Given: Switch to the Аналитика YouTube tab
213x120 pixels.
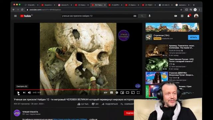Looking at the screenshot, I should (48, 5).
